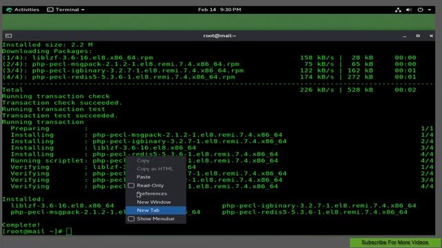Maximize the root@mail terminal window

tap(418, 36)
